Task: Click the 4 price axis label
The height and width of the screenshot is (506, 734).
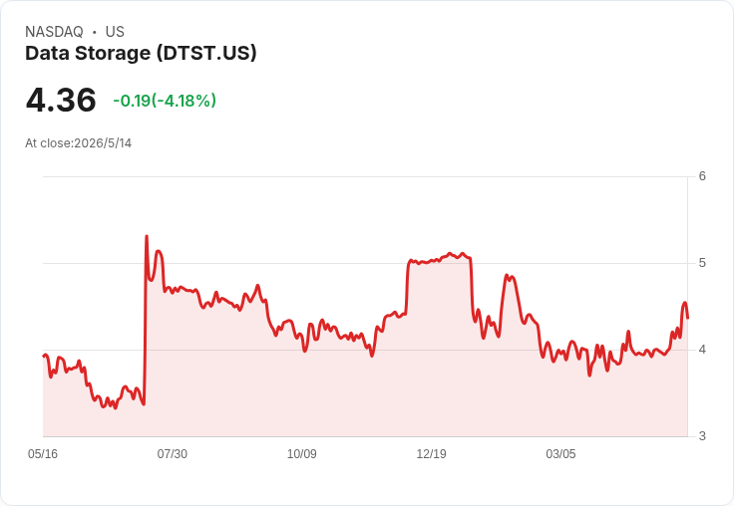Action: [702, 350]
